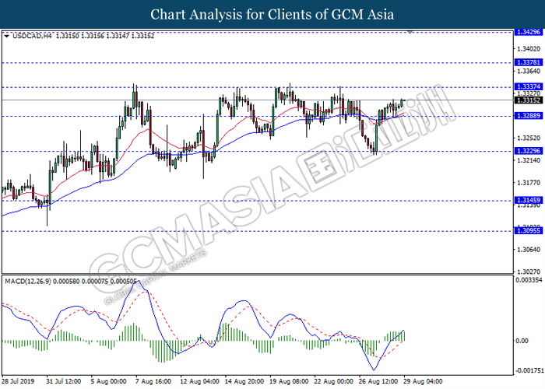This screenshot has height=389, width=545.
Task: Click the MACD(12,26,9) indicator label
Action: tap(28, 282)
